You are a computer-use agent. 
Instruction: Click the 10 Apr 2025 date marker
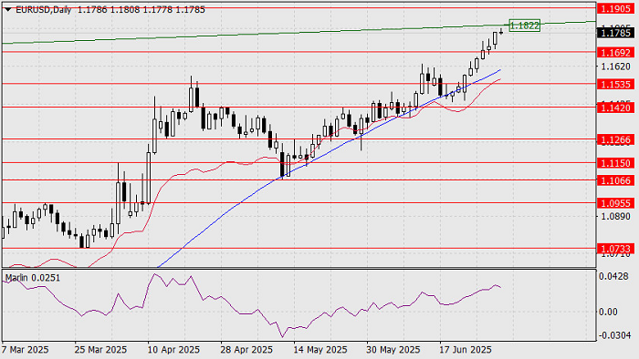[174, 350]
